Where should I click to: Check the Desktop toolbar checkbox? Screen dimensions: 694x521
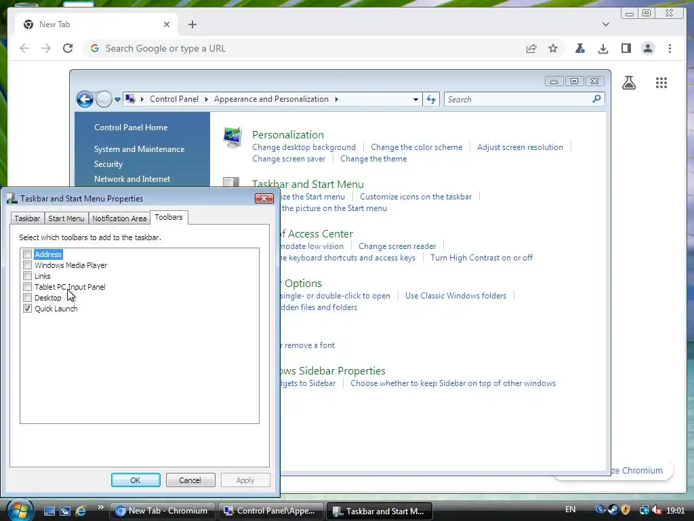27,298
